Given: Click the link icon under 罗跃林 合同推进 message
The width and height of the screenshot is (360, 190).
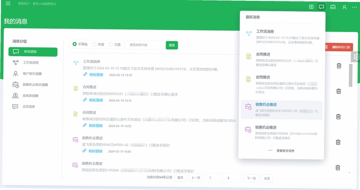Looking at the screenshot, I should [x=85, y=100].
